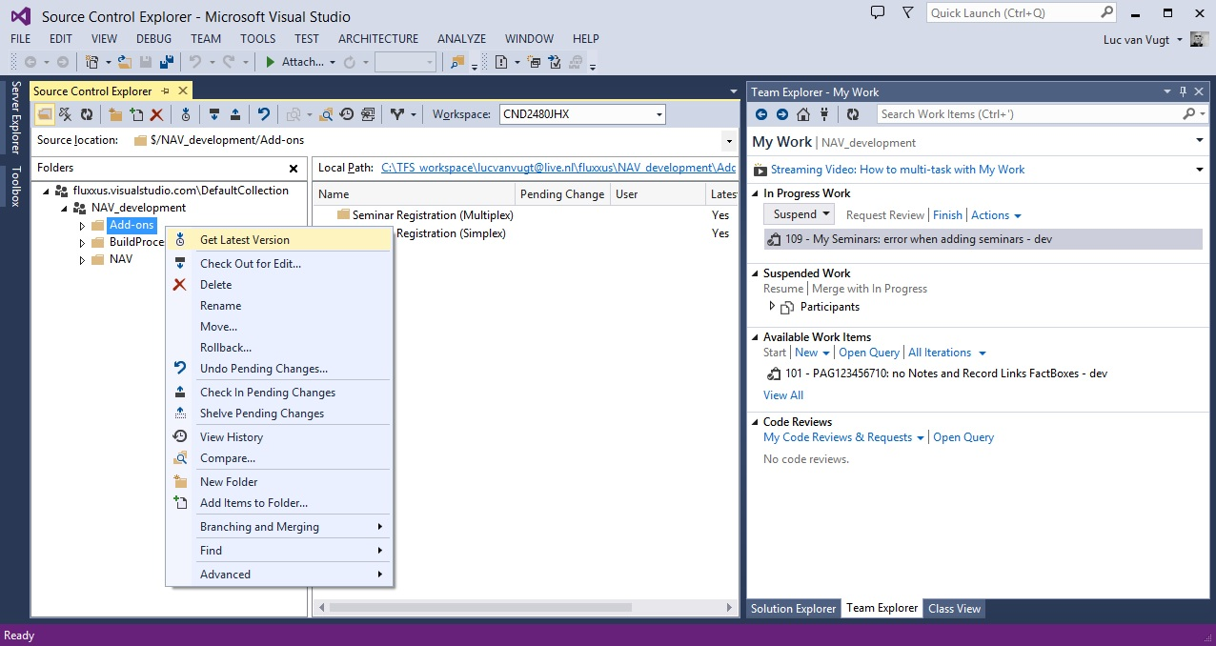Click the New Folder toolbar icon
This screenshot has height=646, width=1216.
[115, 114]
